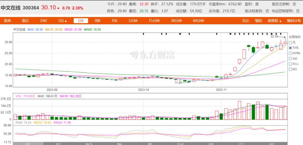Open the 5分钟 chart tab

(133, 21)
